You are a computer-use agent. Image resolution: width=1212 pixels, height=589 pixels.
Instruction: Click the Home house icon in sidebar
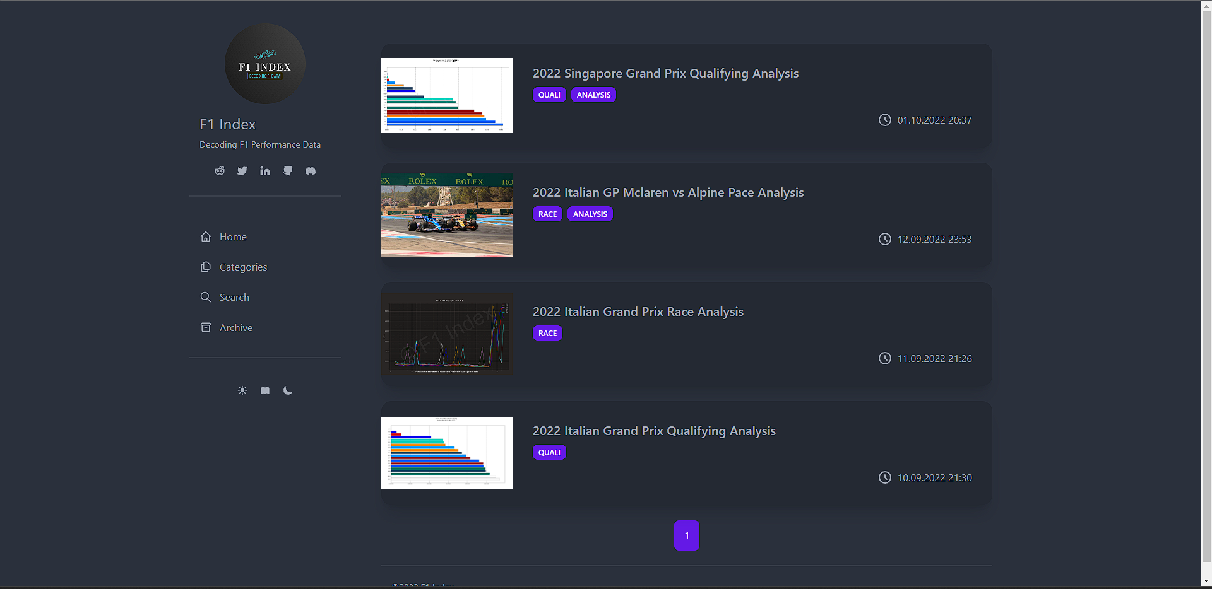click(206, 236)
